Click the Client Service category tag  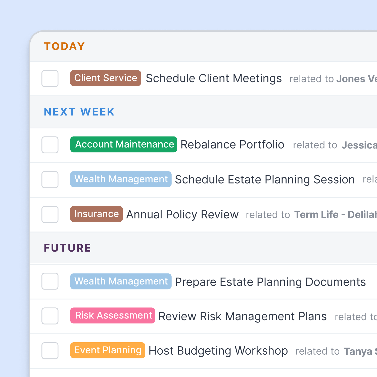click(106, 78)
